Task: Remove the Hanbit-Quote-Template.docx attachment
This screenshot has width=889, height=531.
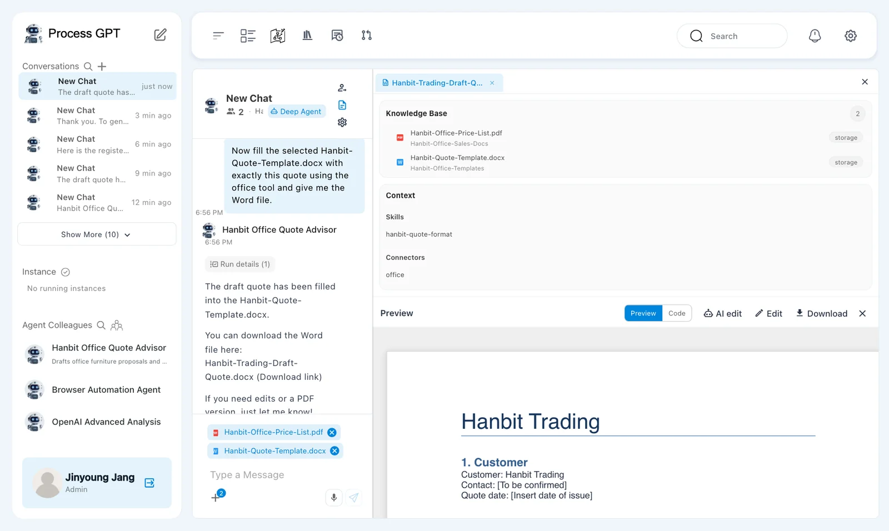Action: click(334, 451)
